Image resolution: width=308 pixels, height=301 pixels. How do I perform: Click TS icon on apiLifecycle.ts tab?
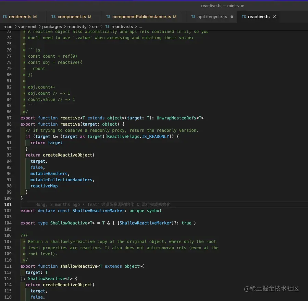(193, 17)
